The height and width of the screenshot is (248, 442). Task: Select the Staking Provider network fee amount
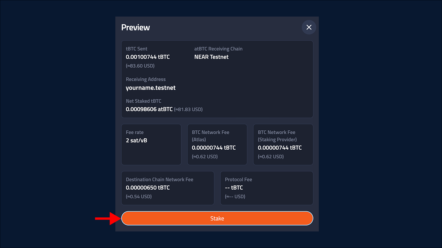tap(280, 148)
